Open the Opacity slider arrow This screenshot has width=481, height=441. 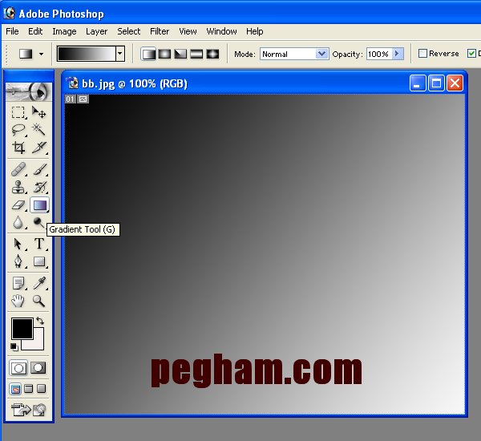tap(396, 54)
